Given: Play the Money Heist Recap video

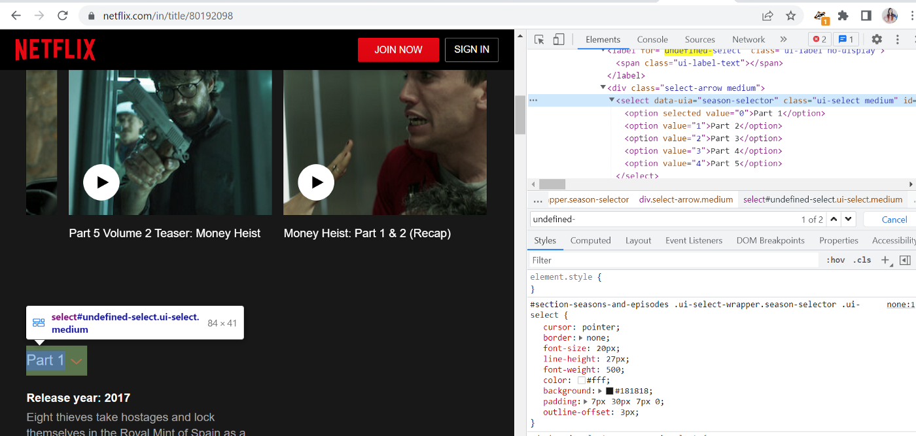Looking at the screenshot, I should point(316,182).
